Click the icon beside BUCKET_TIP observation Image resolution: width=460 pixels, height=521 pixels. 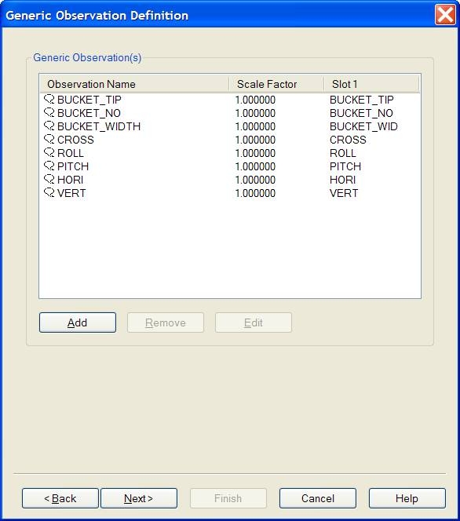[49, 99]
